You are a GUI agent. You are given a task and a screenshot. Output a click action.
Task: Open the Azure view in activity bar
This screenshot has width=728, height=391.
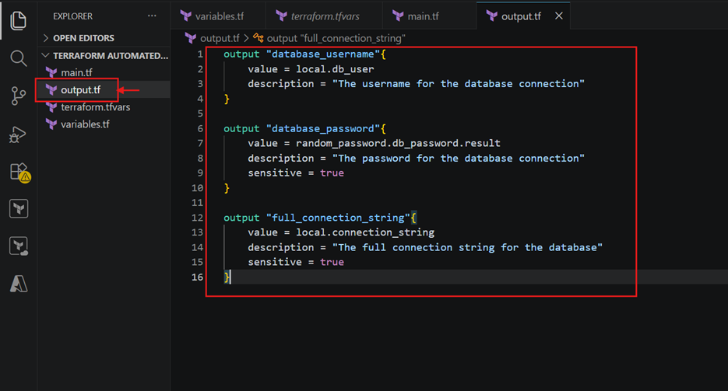pos(19,284)
